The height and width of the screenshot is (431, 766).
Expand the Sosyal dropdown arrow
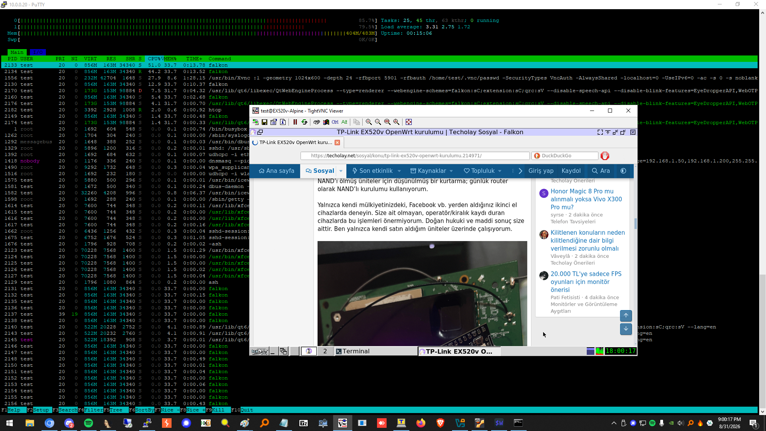[x=341, y=171]
